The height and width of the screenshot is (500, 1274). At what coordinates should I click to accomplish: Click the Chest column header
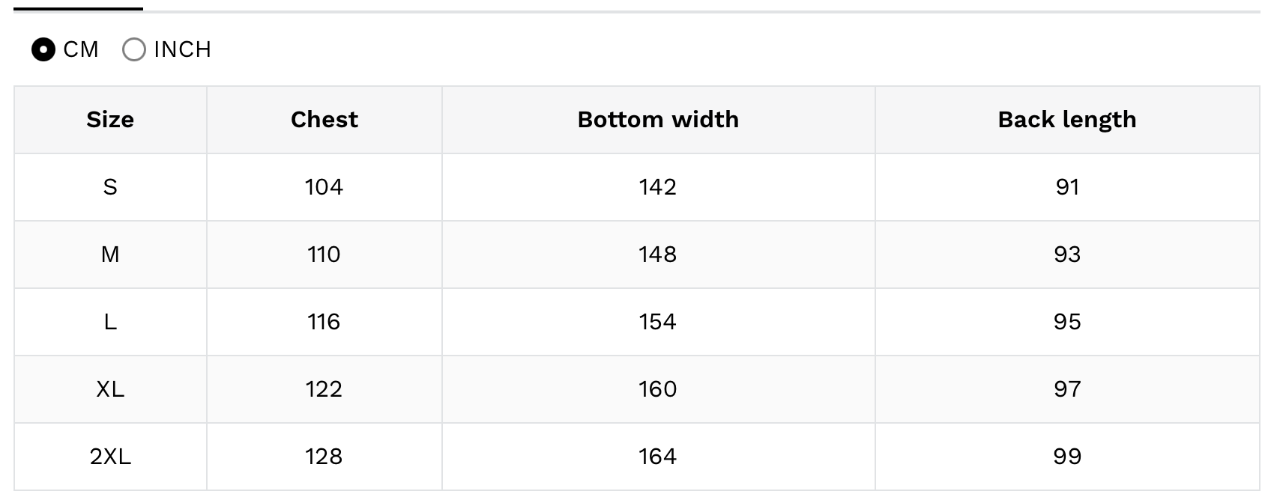pos(324,120)
